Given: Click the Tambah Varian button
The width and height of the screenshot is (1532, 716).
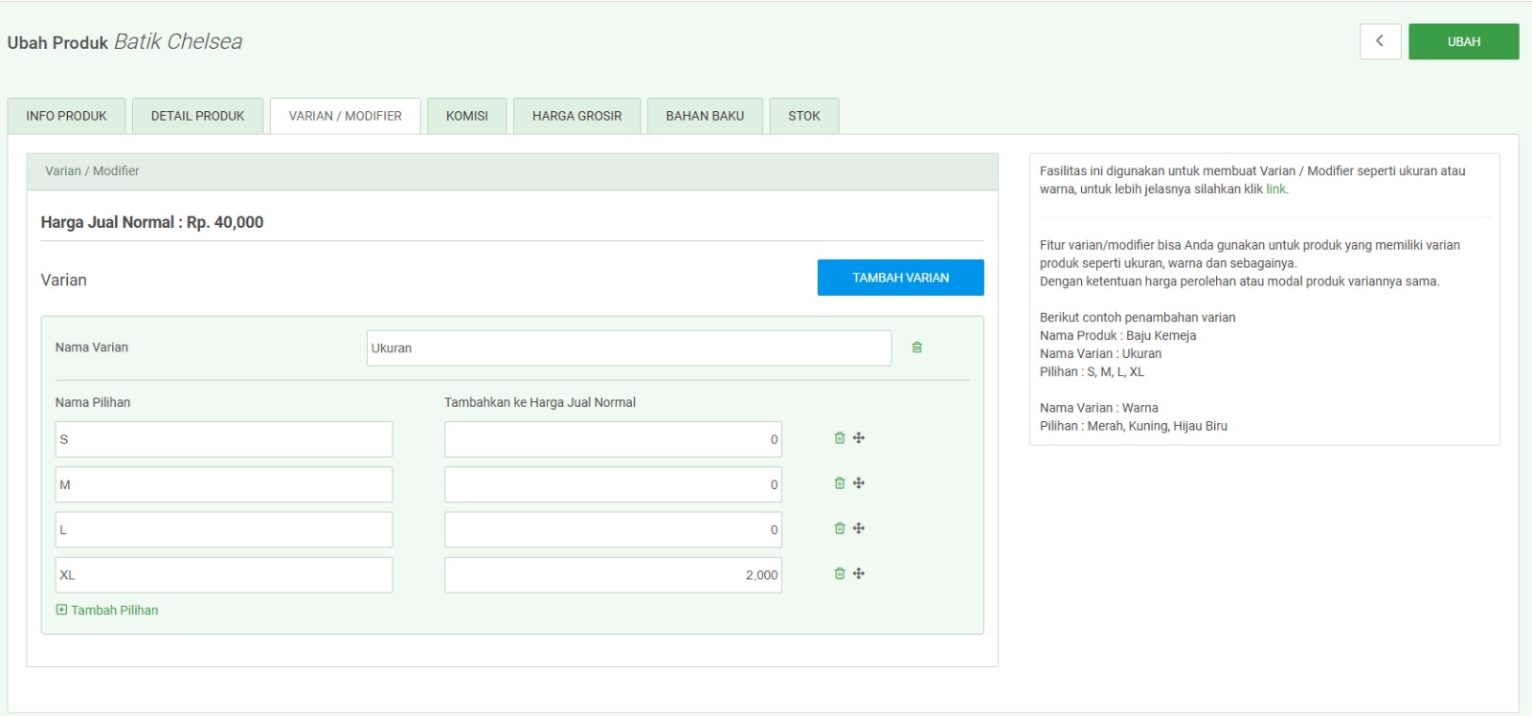Looking at the screenshot, I should [900, 278].
